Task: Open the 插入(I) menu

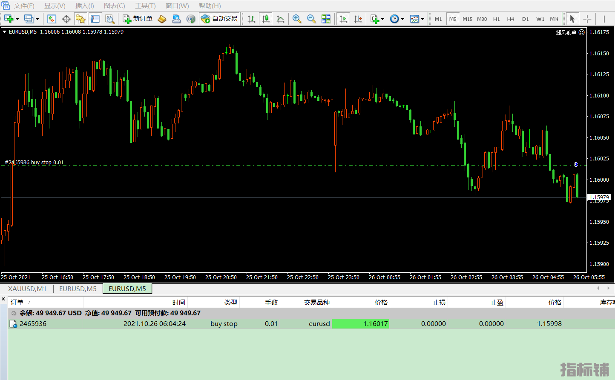Action: point(84,6)
